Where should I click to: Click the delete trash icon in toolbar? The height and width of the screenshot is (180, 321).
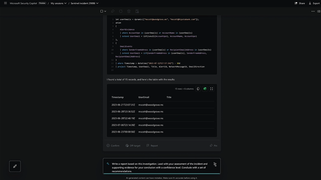click(129, 11)
